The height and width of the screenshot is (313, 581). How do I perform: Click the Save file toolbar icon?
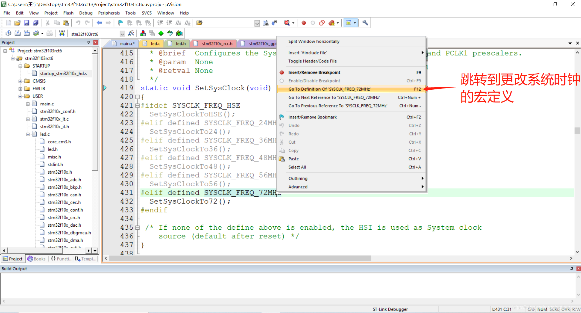pos(26,23)
